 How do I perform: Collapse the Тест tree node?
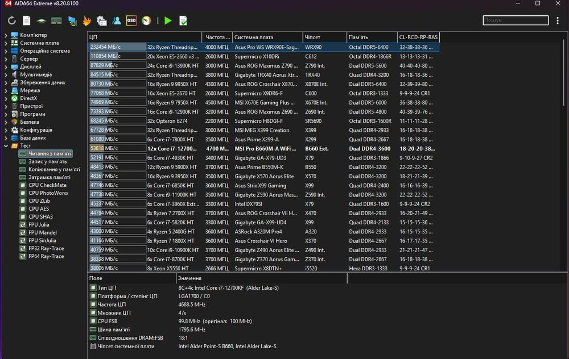pos(6,146)
